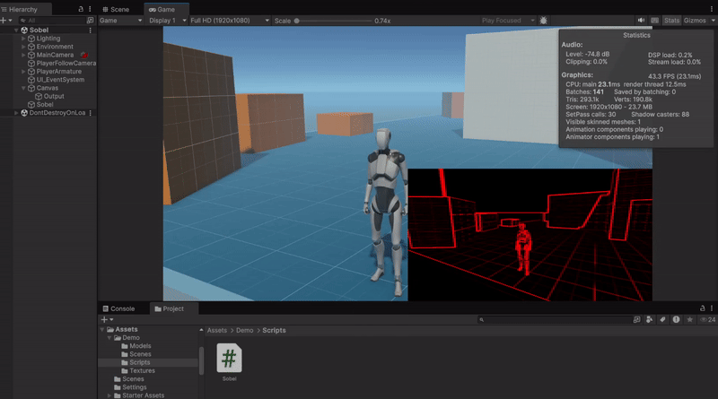Toggle the Stats button off
Screen dimensions: 718x399
[x=671, y=21]
